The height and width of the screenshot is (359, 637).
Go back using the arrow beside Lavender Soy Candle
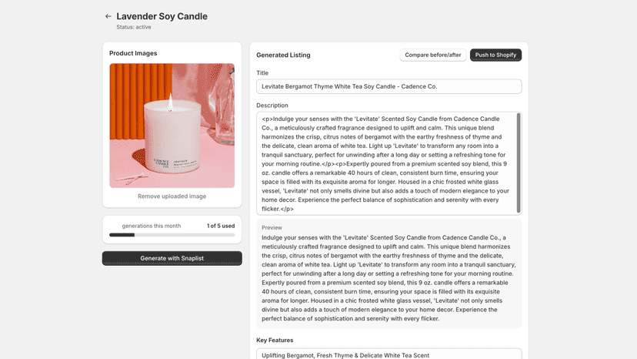click(x=108, y=16)
